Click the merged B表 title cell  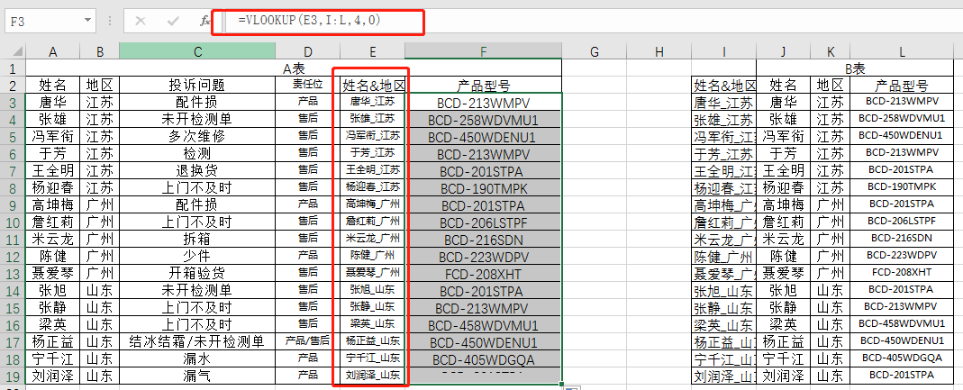(x=856, y=68)
